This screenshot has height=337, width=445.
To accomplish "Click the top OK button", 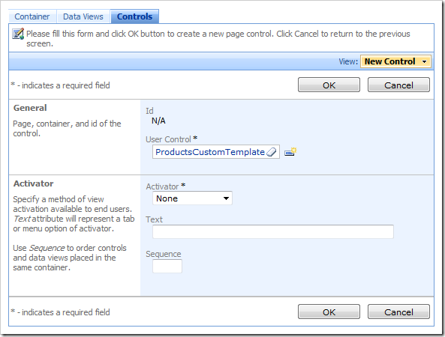I will pos(329,85).
